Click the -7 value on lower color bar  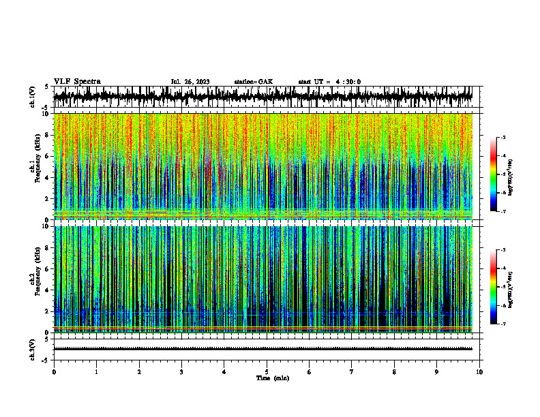(502, 324)
